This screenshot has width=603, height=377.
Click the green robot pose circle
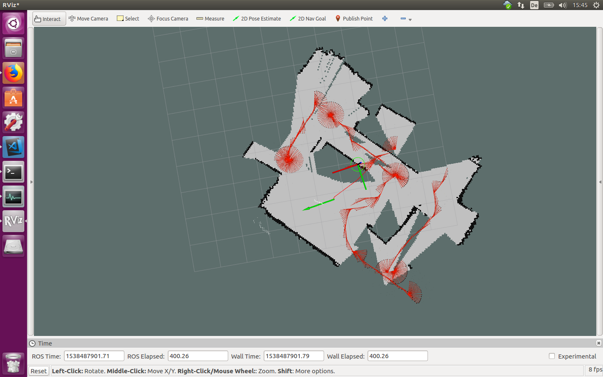357,164
